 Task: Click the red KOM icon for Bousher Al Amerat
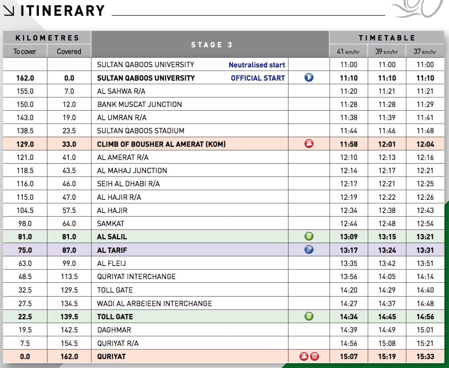309,144
